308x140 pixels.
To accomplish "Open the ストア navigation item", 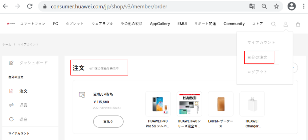I will (257, 24).
